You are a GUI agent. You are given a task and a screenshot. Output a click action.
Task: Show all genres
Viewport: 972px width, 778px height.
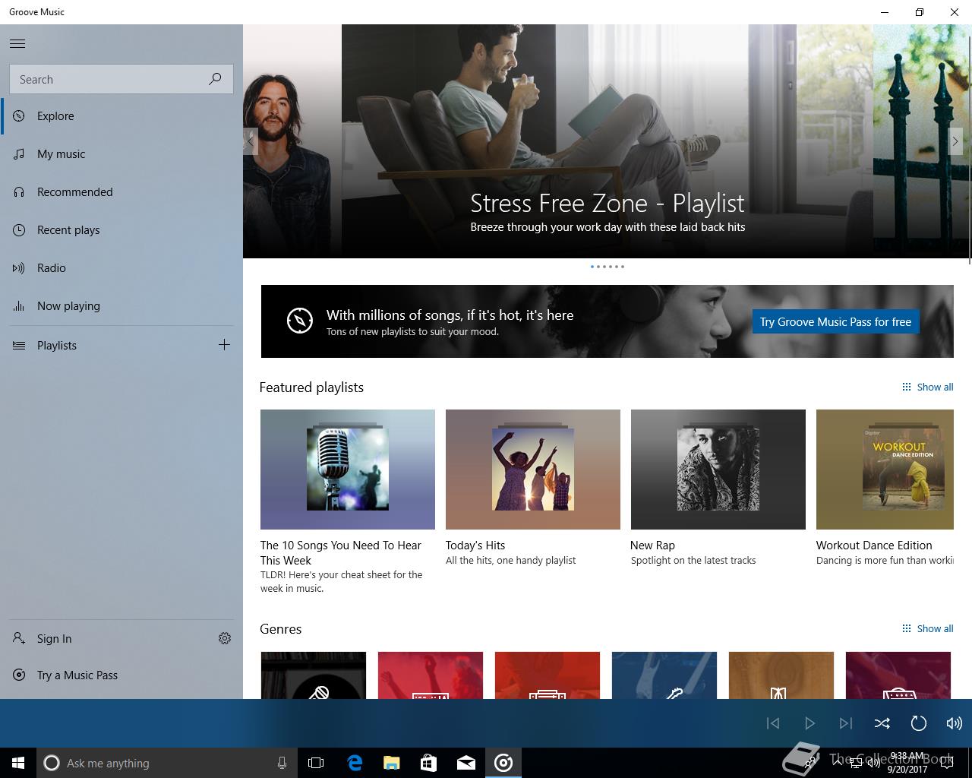tap(927, 628)
